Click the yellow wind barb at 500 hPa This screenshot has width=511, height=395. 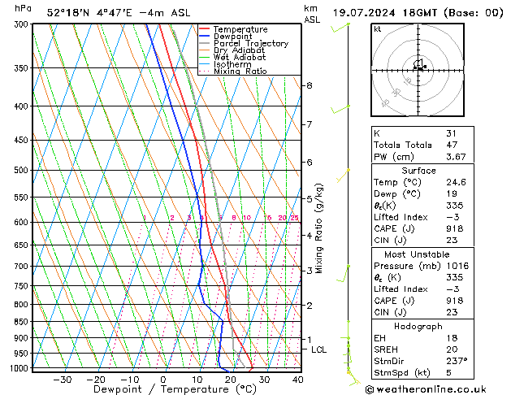343,176
